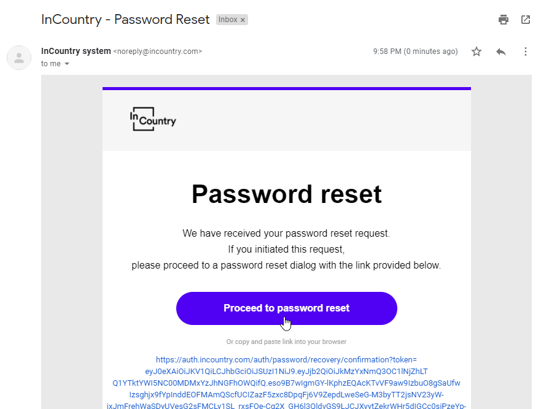541x409 pixels.
Task: Open the email in a new window
Action: [526, 20]
